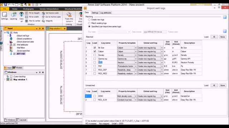Image resolution: width=229 pixels, height=128 pixels.
Task: Click the Fit to height icon
Action: click(26, 13)
